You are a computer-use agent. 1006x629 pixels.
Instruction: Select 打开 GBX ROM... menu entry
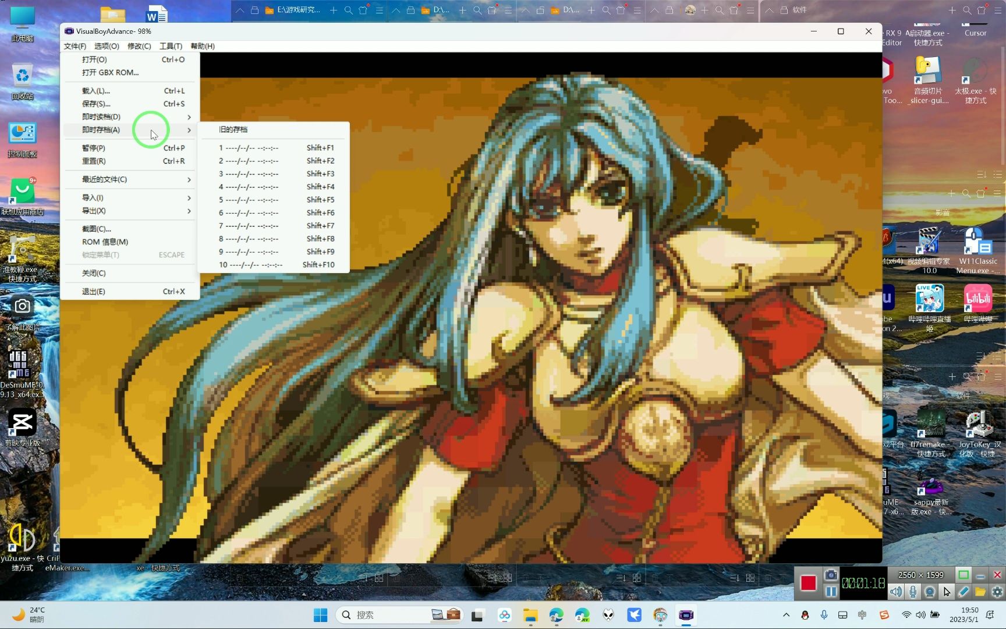130,72
